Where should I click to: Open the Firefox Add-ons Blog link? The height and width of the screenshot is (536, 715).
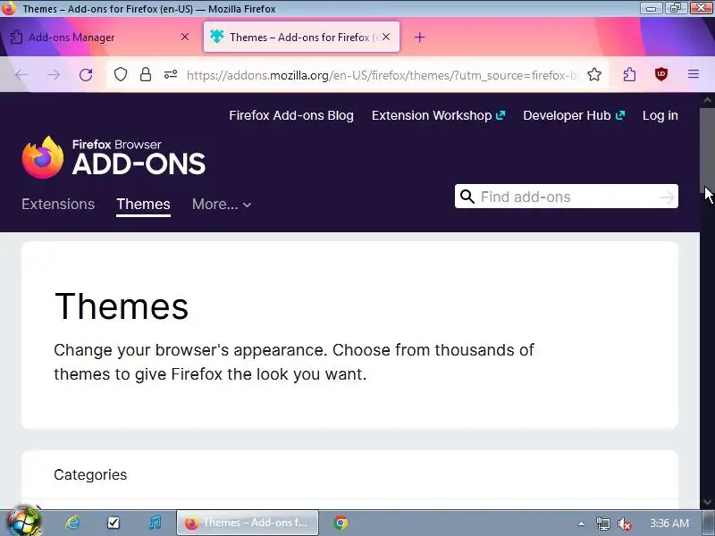[291, 115]
